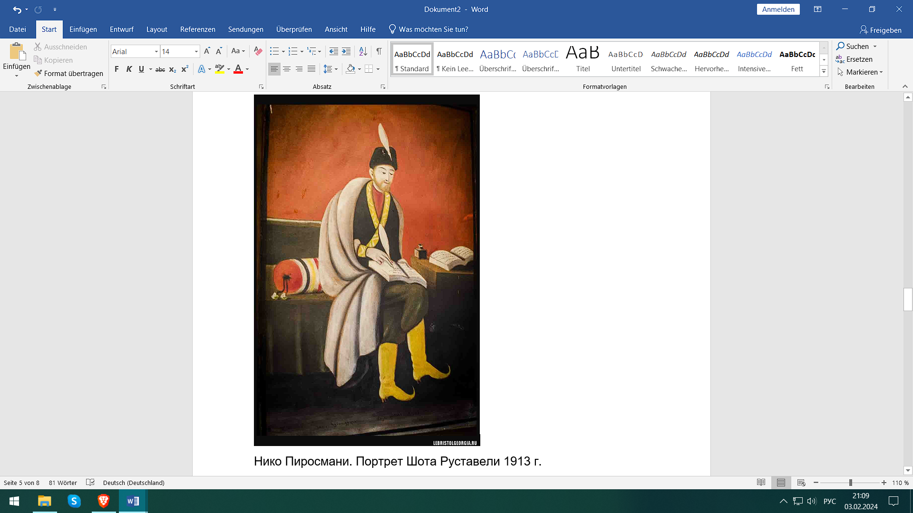Click the superscript icon

tap(185, 69)
